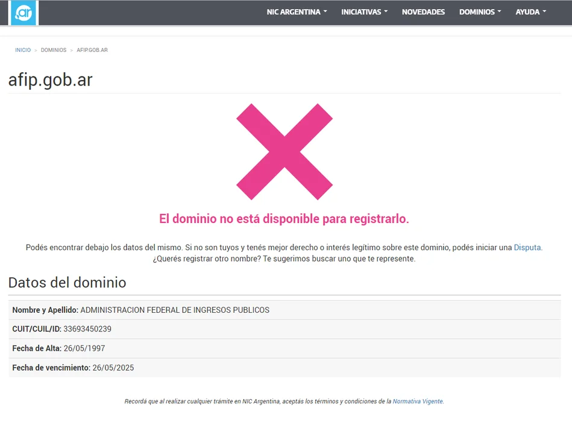Select the DOMINIOS breadcrumb item
Viewport: 572px width, 434px height.
54,50
